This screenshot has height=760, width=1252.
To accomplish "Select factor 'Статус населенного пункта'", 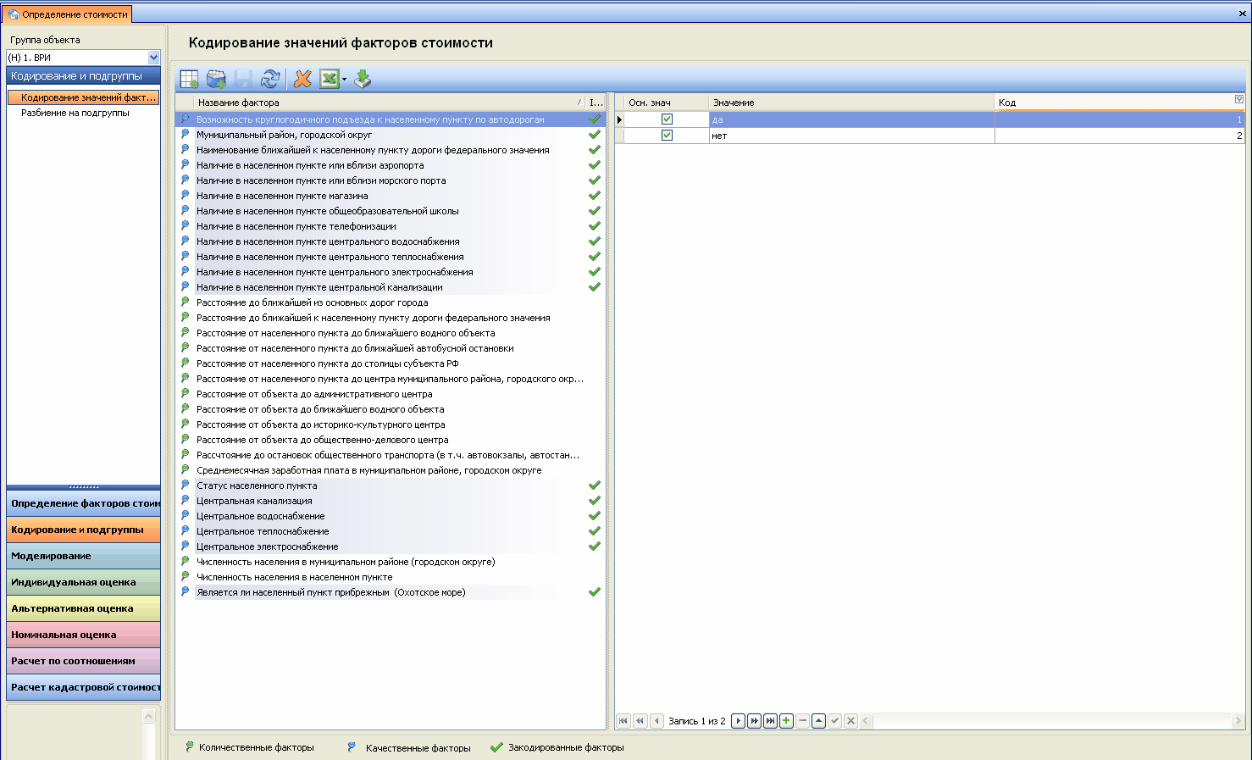I will tap(257, 485).
